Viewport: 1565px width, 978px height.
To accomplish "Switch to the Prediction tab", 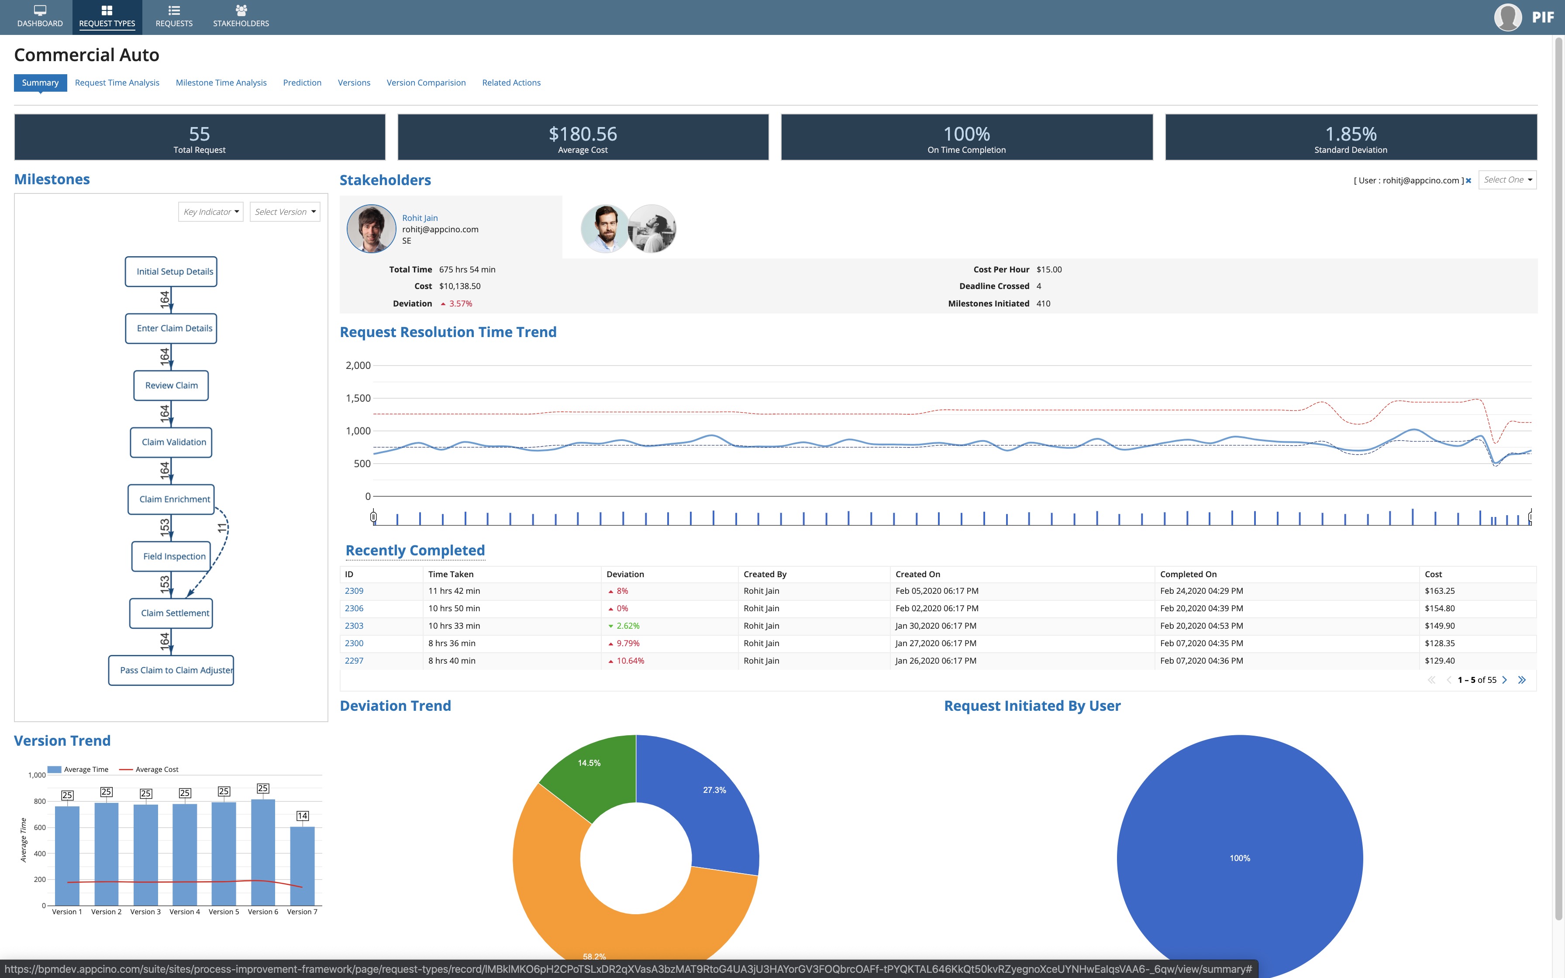I will tap(302, 82).
